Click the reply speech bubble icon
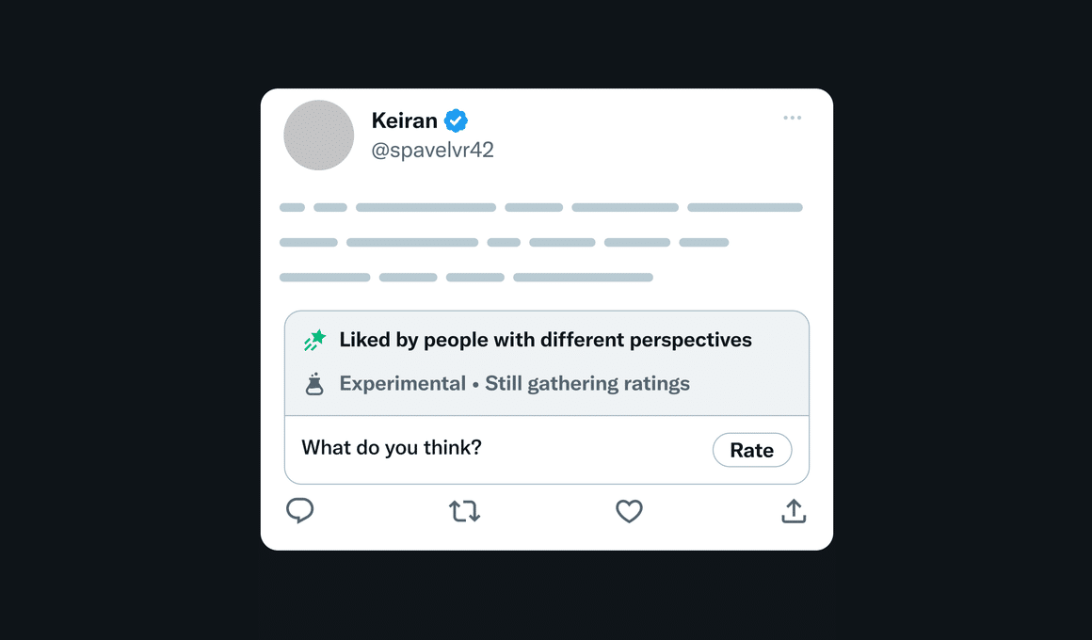 click(x=300, y=510)
